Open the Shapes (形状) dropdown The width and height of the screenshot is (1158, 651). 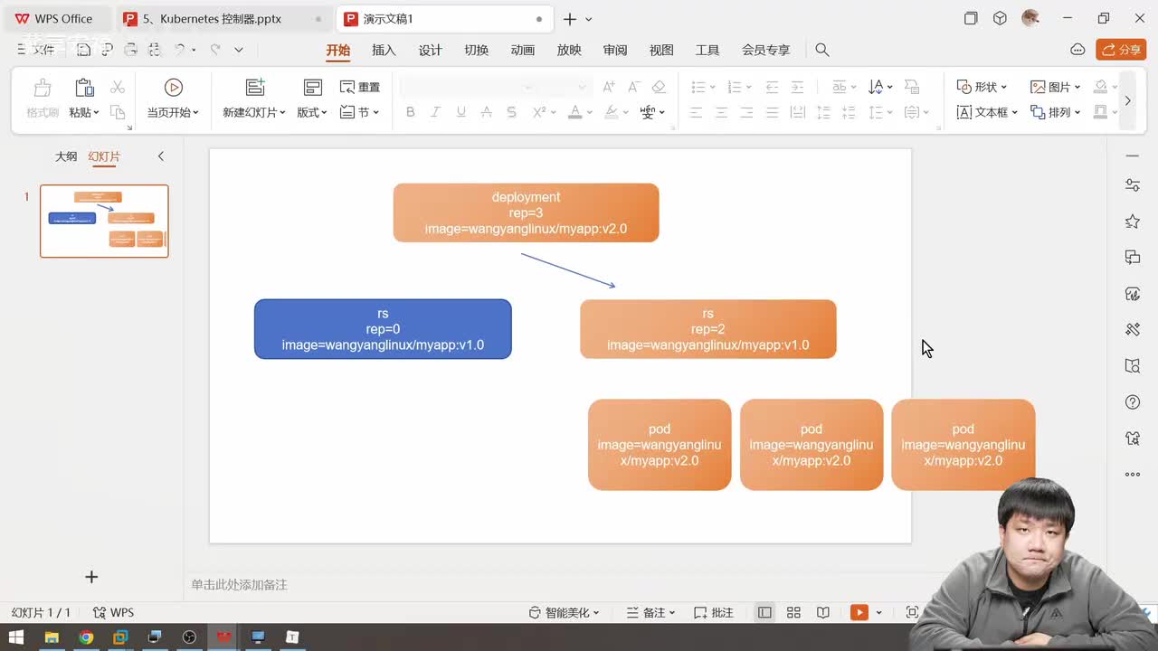(x=982, y=87)
